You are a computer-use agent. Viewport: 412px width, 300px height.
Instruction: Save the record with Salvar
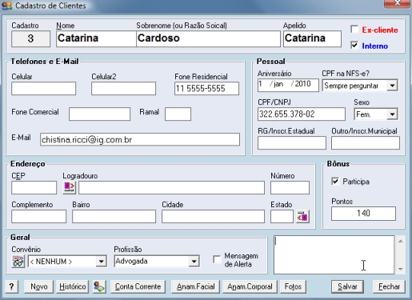(347, 286)
